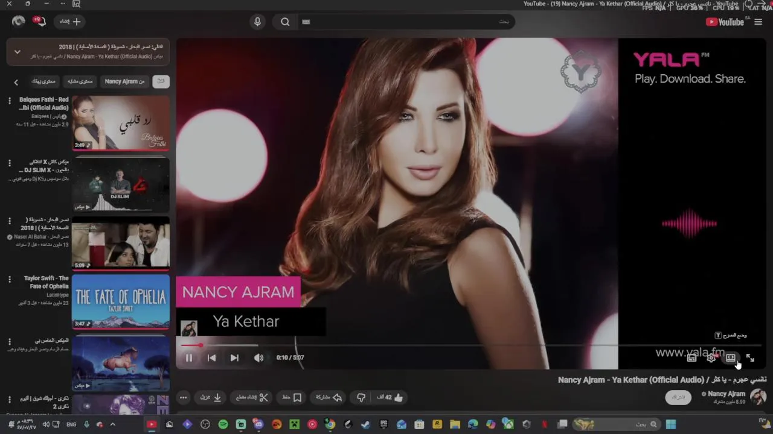Start voice search with microphone
Screen dimensions: 773x434
pyautogui.click(x=257, y=22)
